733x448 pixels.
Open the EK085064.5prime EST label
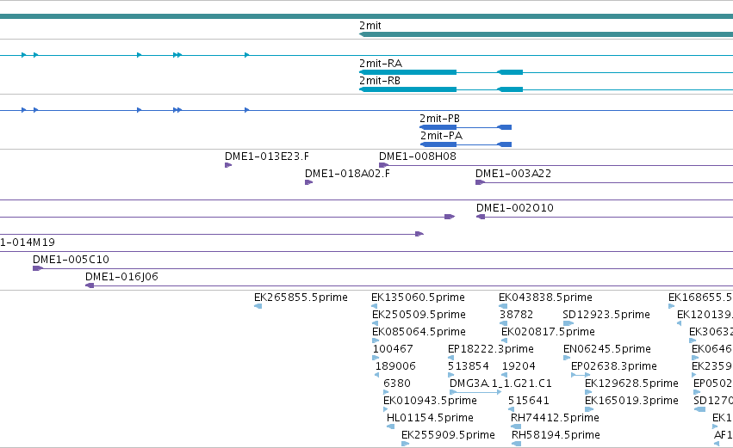coord(419,332)
